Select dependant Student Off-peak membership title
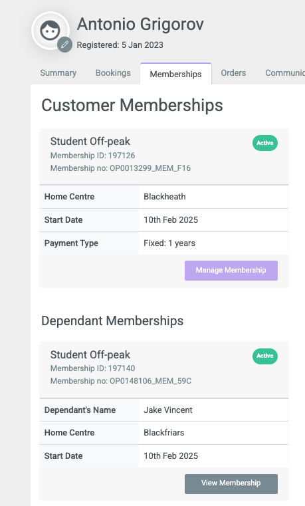 coord(90,354)
